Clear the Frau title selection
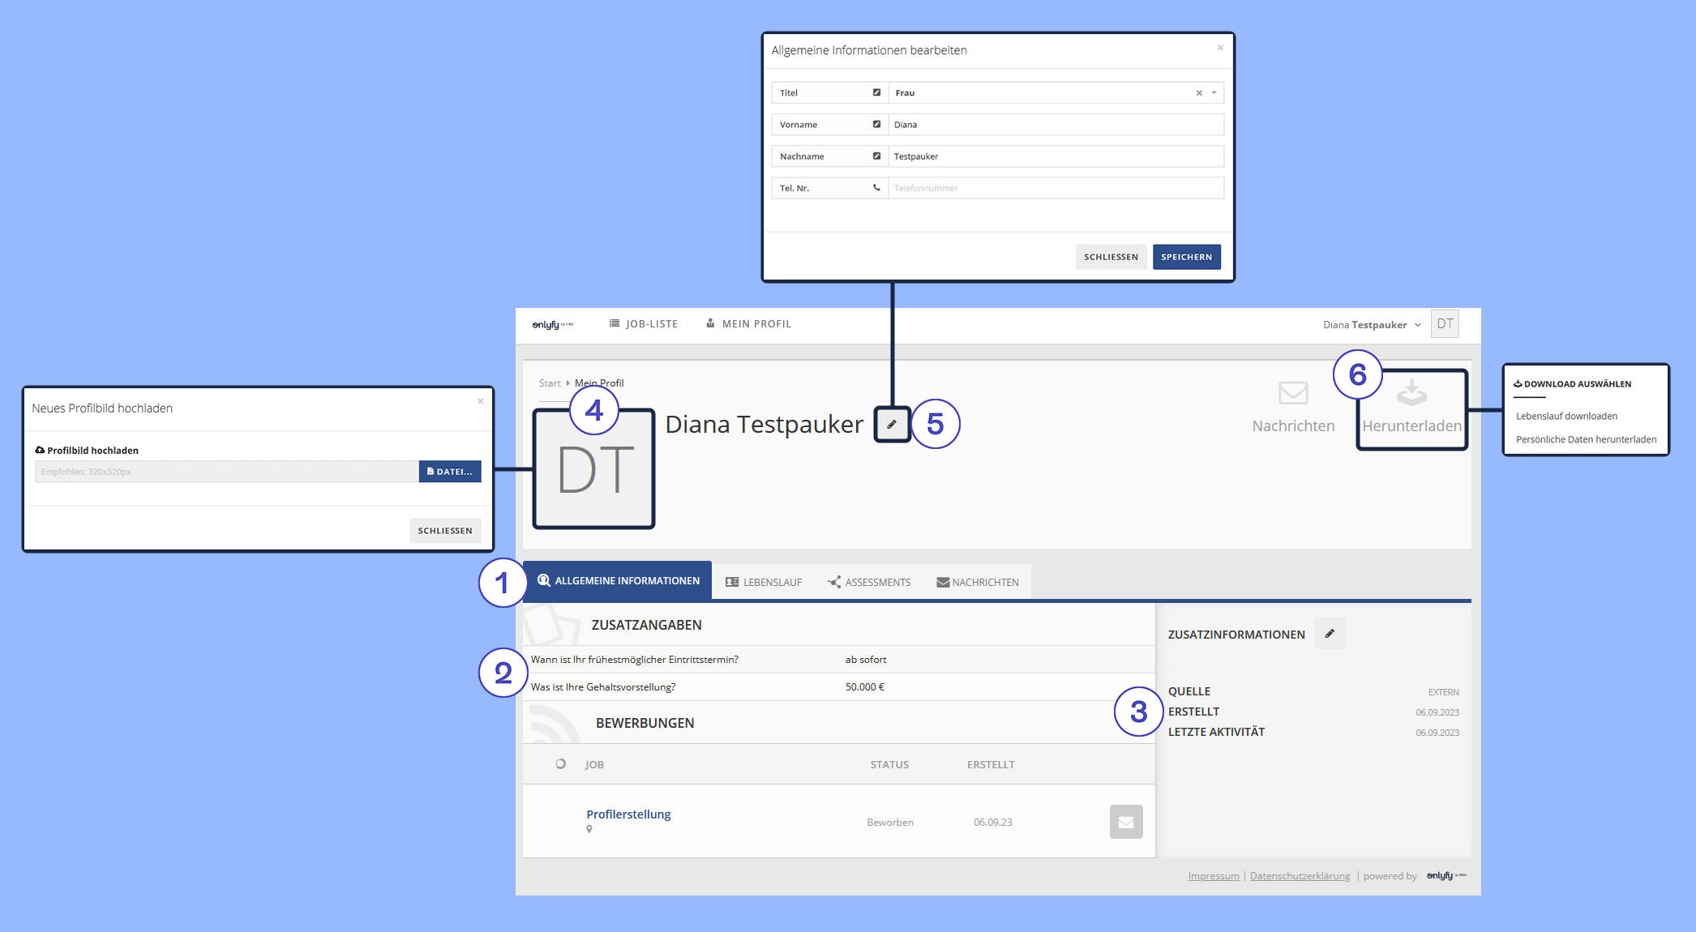1696x932 pixels. coord(1199,93)
